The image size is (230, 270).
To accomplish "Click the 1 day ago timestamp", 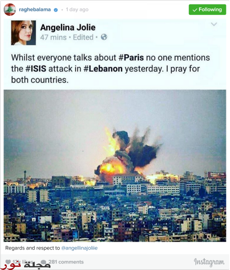I will [x=77, y=10].
